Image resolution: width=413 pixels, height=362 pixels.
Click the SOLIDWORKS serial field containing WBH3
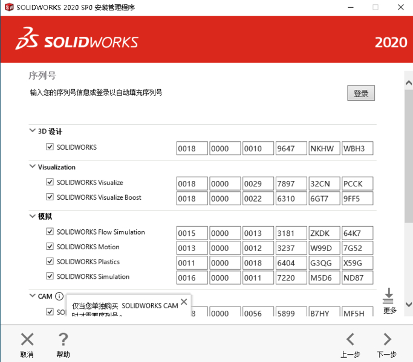coord(357,148)
